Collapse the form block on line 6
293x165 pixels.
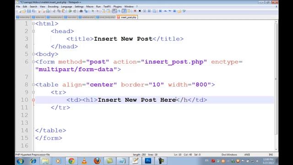click(x=33, y=62)
